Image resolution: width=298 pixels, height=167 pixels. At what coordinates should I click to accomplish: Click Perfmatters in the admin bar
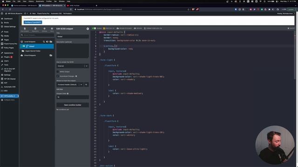(68, 13)
